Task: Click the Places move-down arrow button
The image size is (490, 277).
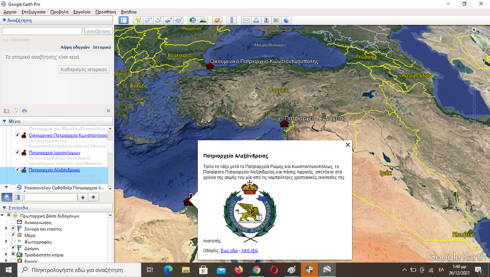Action: (x=93, y=197)
